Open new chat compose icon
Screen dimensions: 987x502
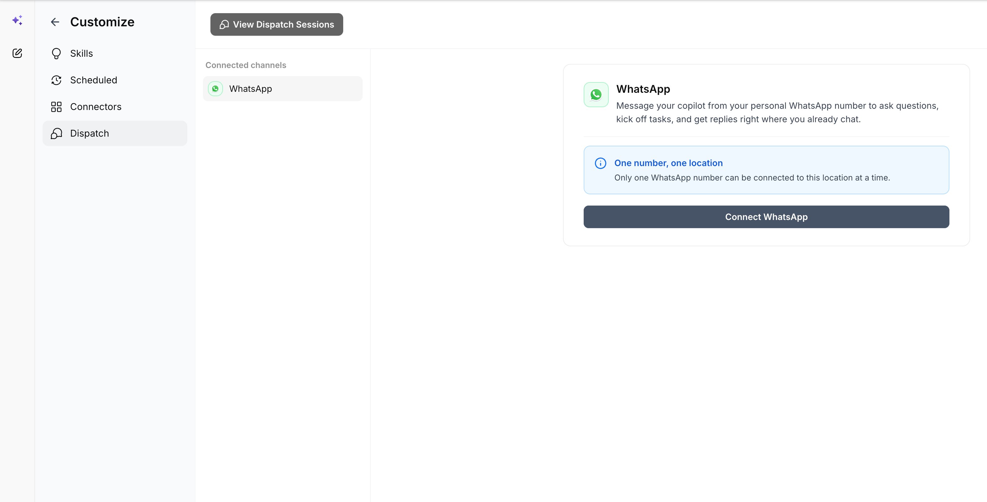point(17,53)
